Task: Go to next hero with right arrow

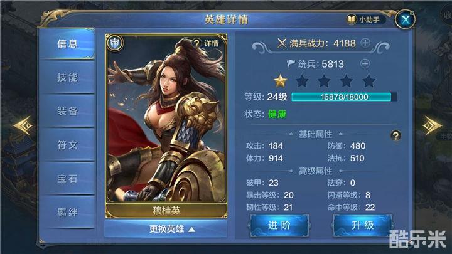Action: [x=432, y=125]
